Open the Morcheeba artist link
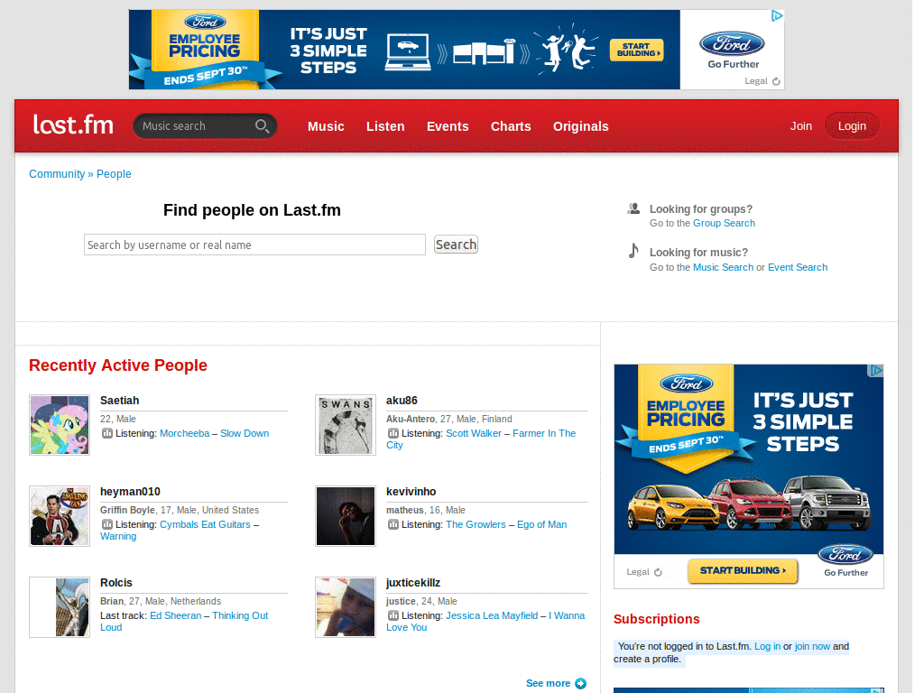Screen dimensions: 924x693 click(184, 433)
